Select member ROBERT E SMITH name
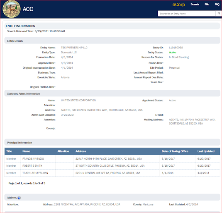This screenshot has height=213, width=222. pos(32,166)
